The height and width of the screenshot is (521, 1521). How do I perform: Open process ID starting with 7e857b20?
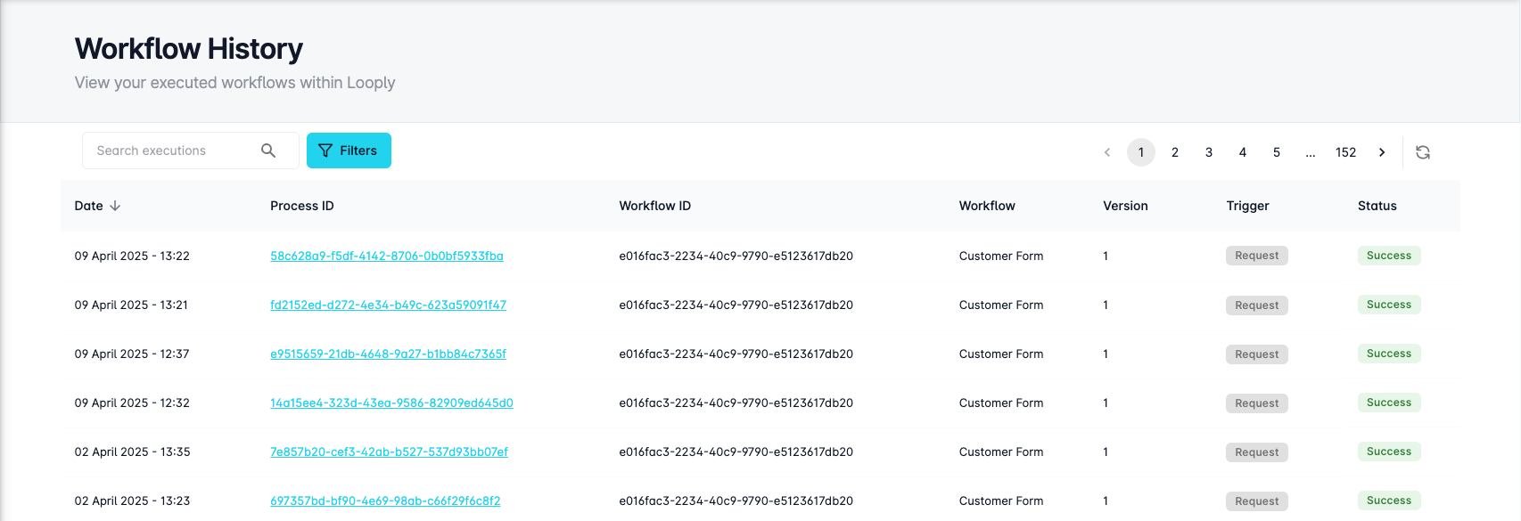[x=389, y=452]
